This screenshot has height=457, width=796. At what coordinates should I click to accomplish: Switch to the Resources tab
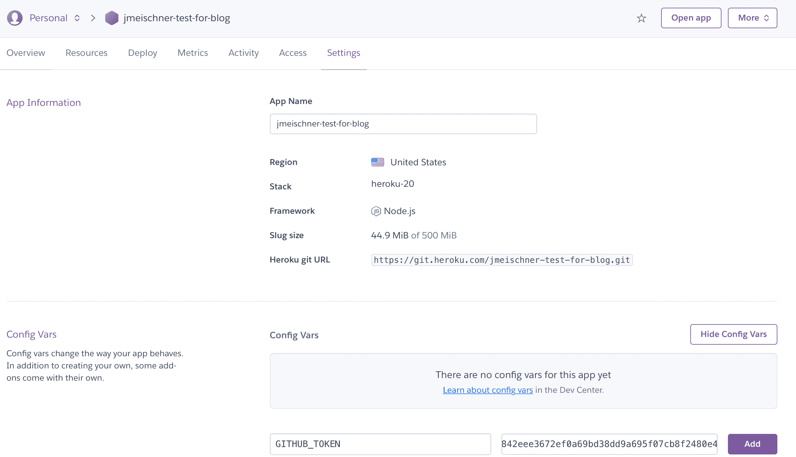coord(86,53)
